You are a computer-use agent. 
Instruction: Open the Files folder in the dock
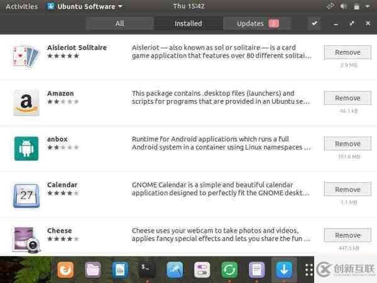coord(92,270)
